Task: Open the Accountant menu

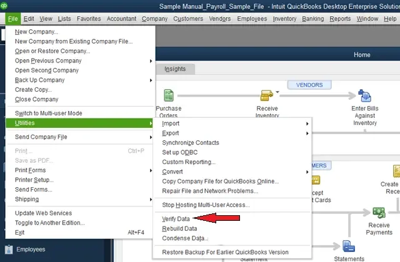Action: coord(121,19)
